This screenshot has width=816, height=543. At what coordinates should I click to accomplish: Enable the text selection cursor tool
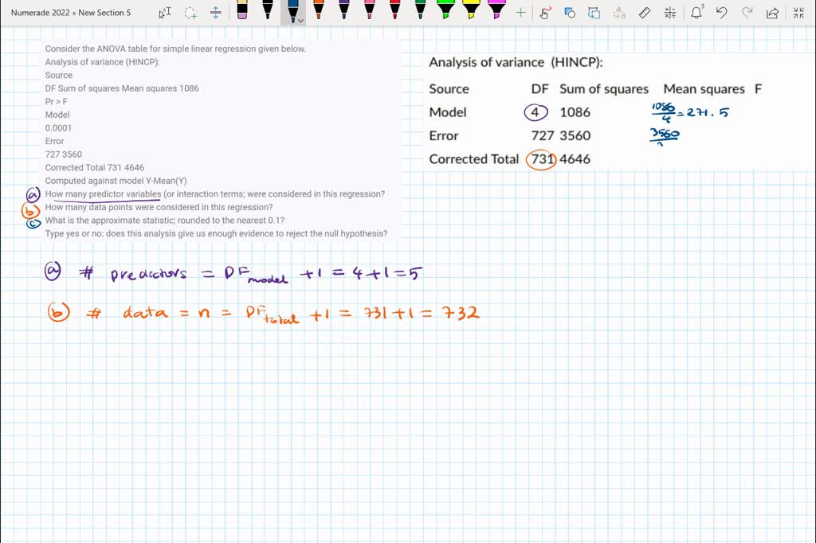[165, 12]
